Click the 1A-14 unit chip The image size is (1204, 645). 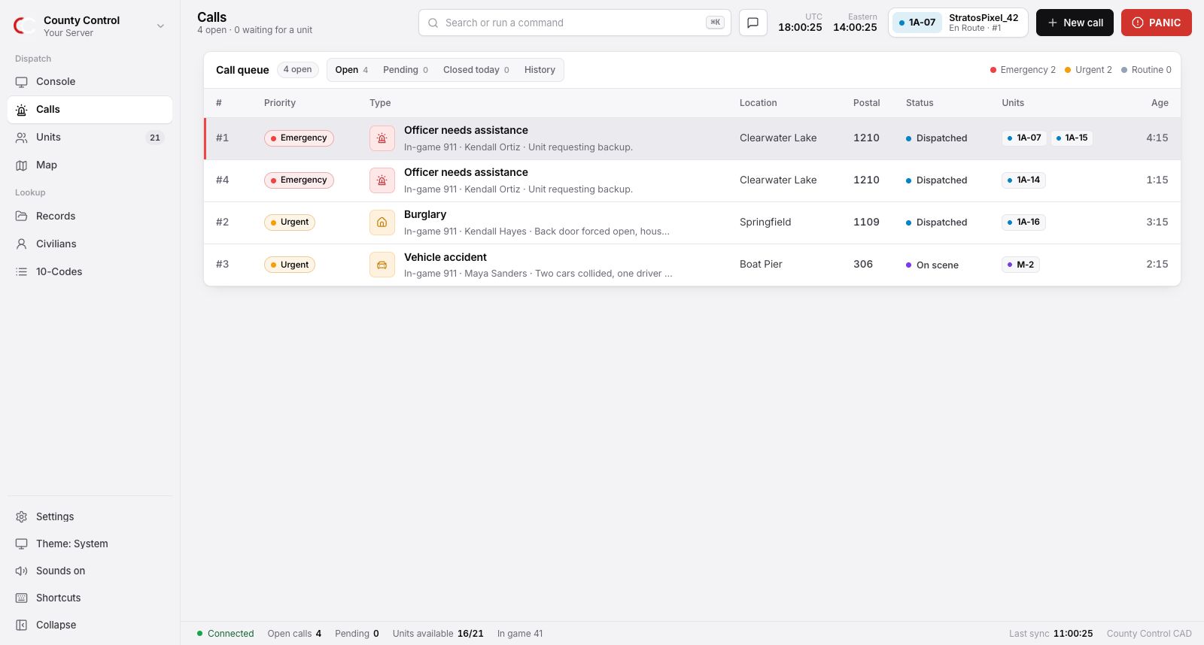[x=1023, y=180]
